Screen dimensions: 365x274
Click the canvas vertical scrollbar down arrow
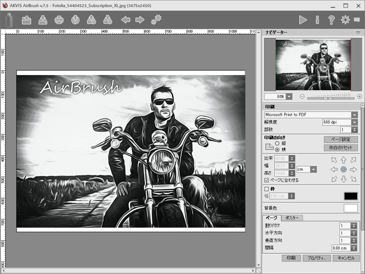pyautogui.click(x=259, y=265)
